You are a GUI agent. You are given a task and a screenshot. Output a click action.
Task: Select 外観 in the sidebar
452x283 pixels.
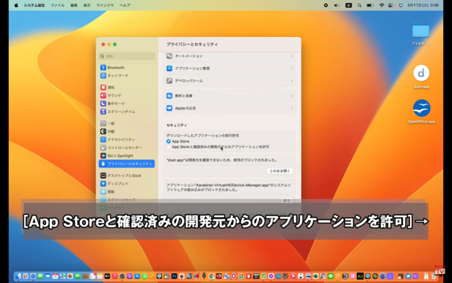pos(127,132)
